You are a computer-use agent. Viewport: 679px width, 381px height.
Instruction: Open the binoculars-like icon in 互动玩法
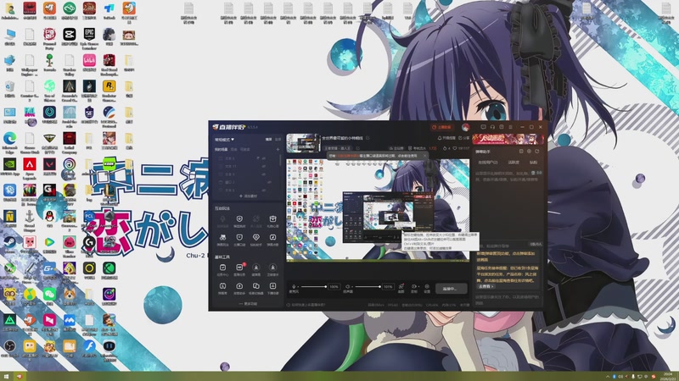click(222, 239)
